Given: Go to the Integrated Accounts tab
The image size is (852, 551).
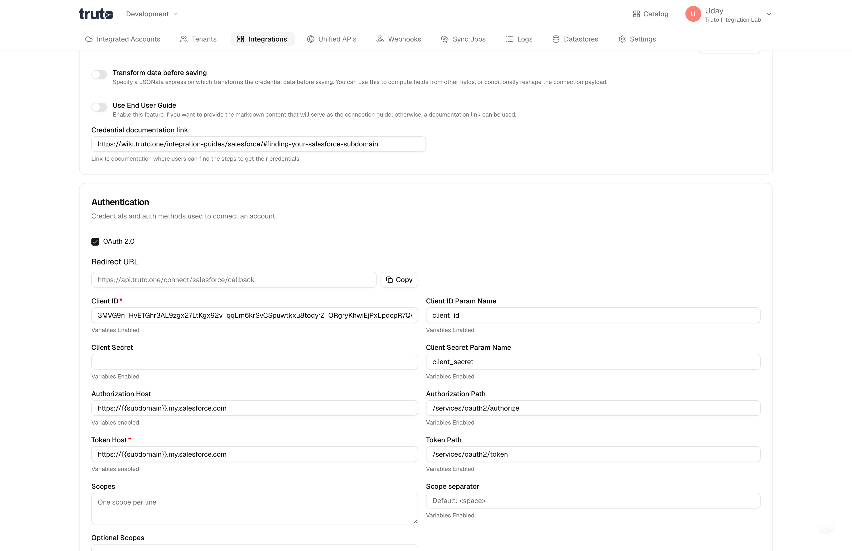Looking at the screenshot, I should (123, 39).
